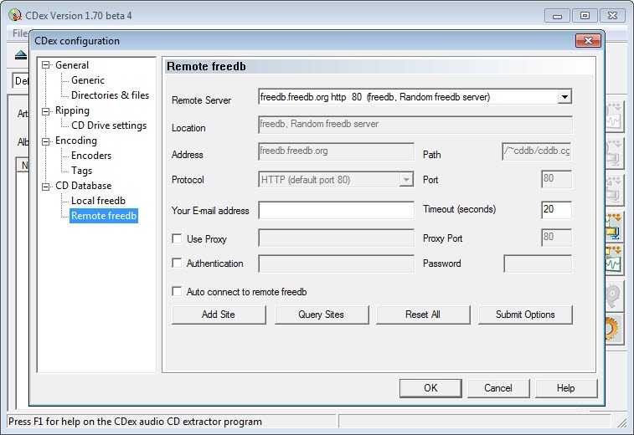
Task: Click the CDex application icon in title bar
Action: pos(15,15)
